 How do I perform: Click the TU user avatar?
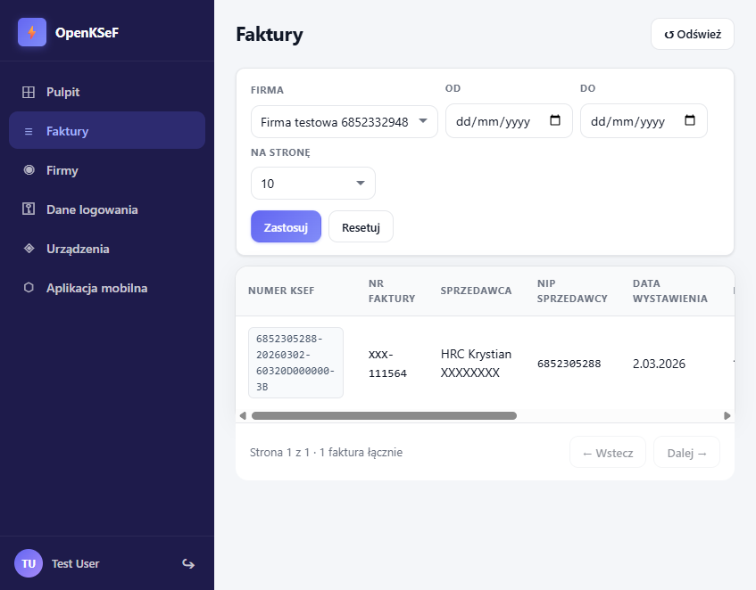pos(29,563)
